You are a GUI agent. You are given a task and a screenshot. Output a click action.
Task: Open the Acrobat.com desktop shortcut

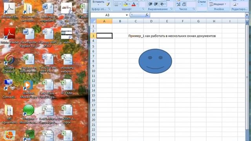click(9, 11)
